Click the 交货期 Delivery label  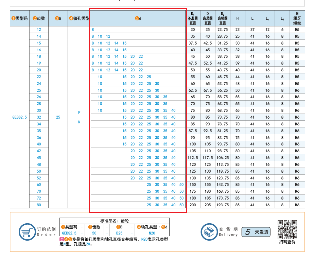coord(228,232)
